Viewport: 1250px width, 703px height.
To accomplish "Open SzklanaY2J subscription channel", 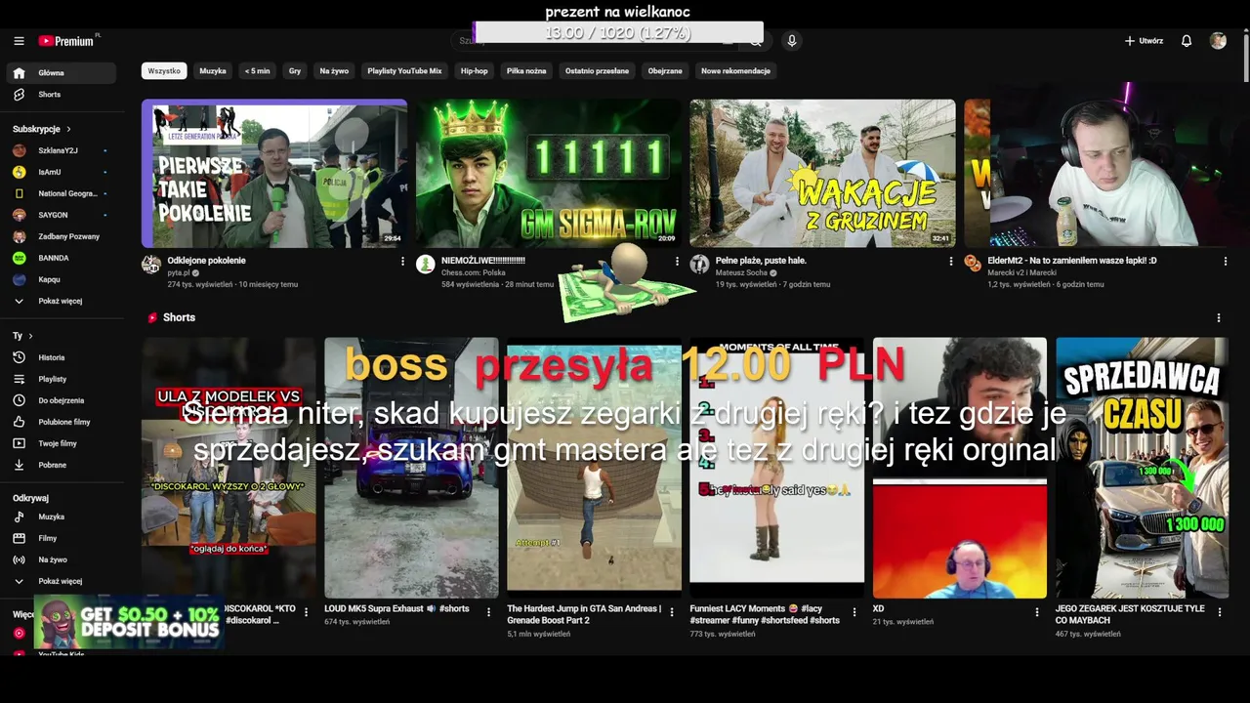I will 62,150.
